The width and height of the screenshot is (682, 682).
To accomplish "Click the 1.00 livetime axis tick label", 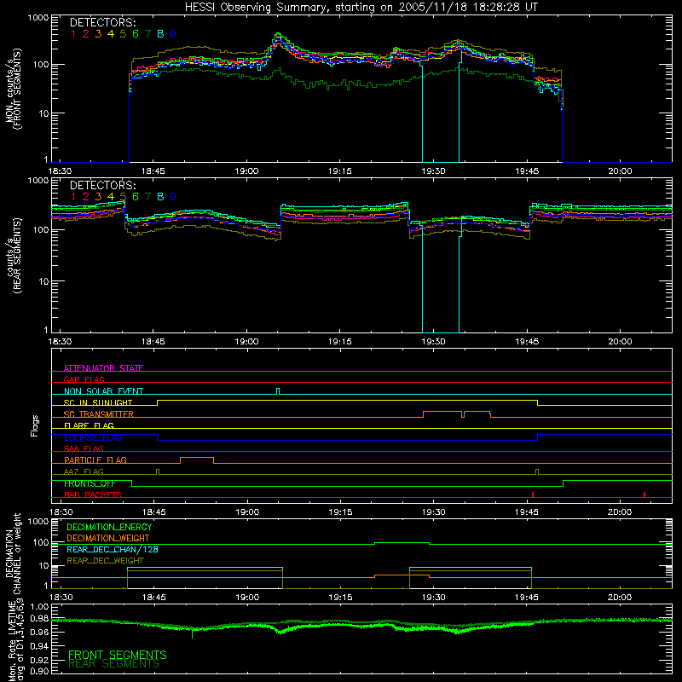I will [x=39, y=606].
